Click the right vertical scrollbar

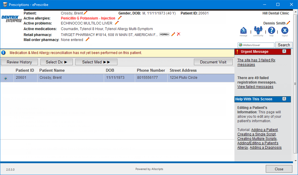point(295,84)
